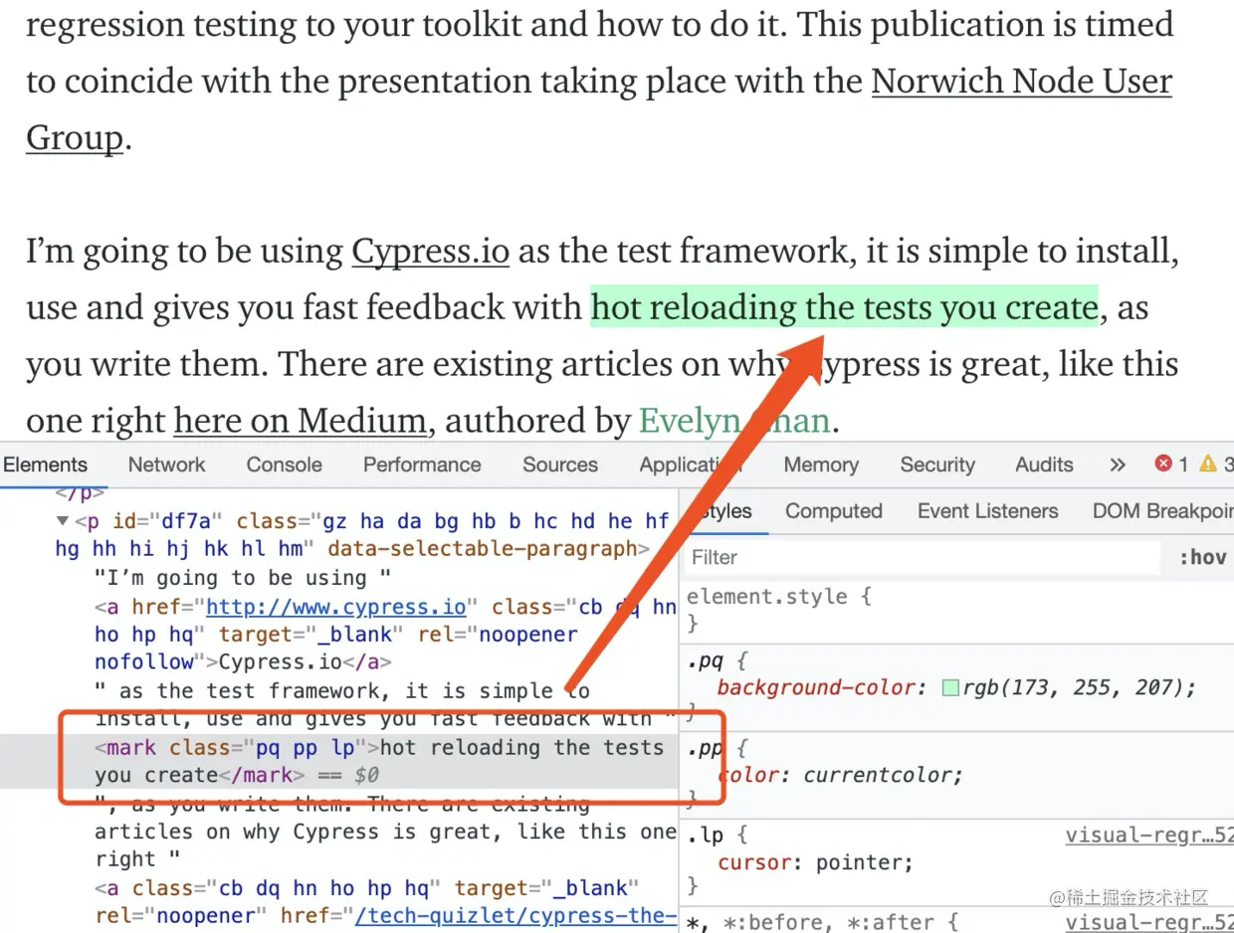Follow the Cypress.io link in the article
The width and height of the screenshot is (1234, 933).
(x=430, y=251)
